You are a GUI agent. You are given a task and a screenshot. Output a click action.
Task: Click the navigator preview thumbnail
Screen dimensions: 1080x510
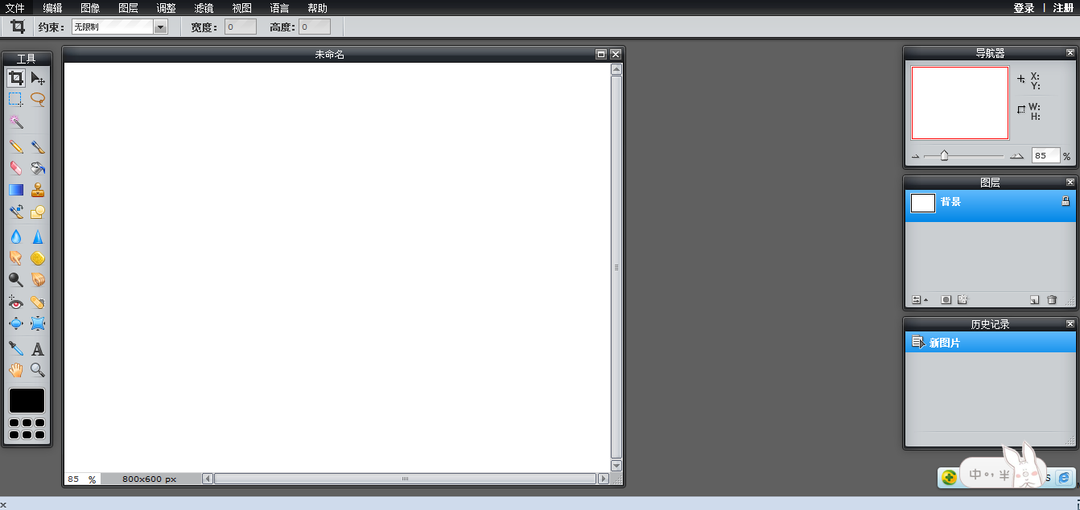pyautogui.click(x=959, y=103)
